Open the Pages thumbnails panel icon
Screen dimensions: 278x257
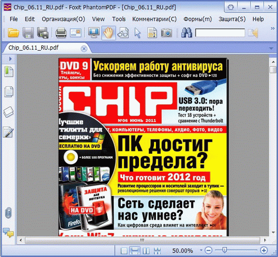pos(9,92)
